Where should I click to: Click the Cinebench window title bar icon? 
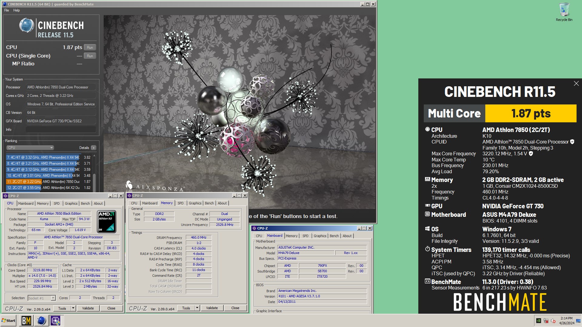5,4
